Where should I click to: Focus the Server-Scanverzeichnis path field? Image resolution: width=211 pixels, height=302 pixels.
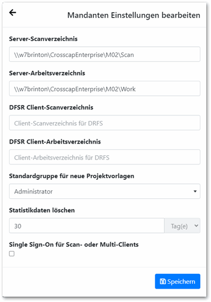104,54
